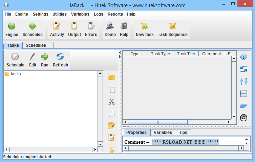Screen dimensions: 255x162
Task: Sort by the Task Type column header
Action: pyautogui.click(x=161, y=54)
